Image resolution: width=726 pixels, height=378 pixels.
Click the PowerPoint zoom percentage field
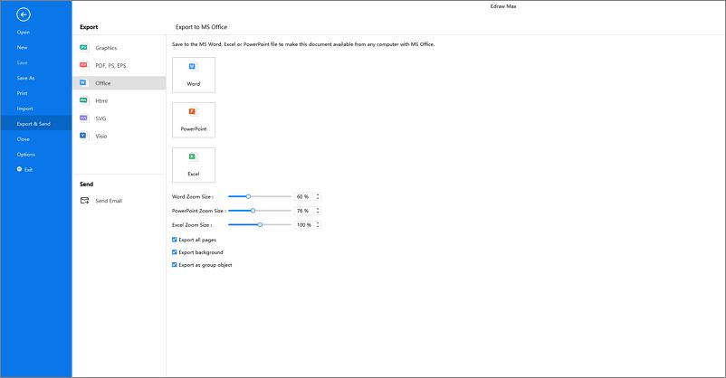(304, 211)
